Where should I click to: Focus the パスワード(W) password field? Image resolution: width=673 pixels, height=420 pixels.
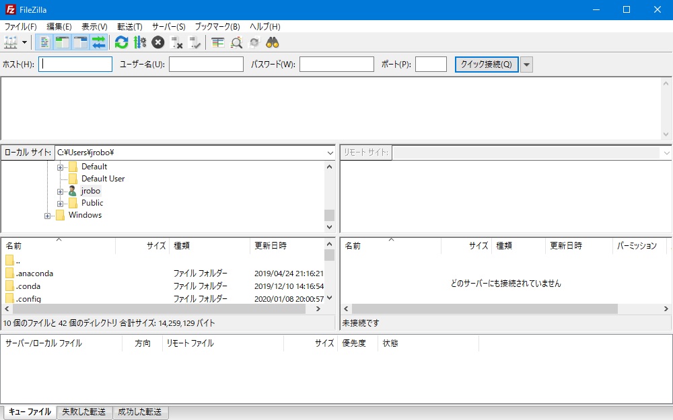[x=336, y=65]
